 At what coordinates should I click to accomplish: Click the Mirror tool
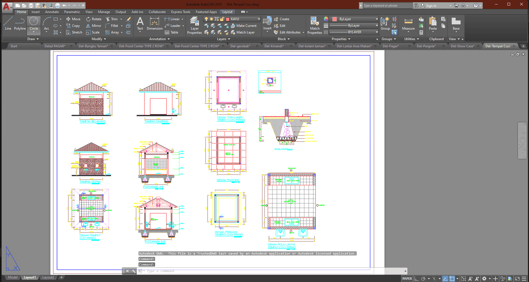[x=94, y=26]
